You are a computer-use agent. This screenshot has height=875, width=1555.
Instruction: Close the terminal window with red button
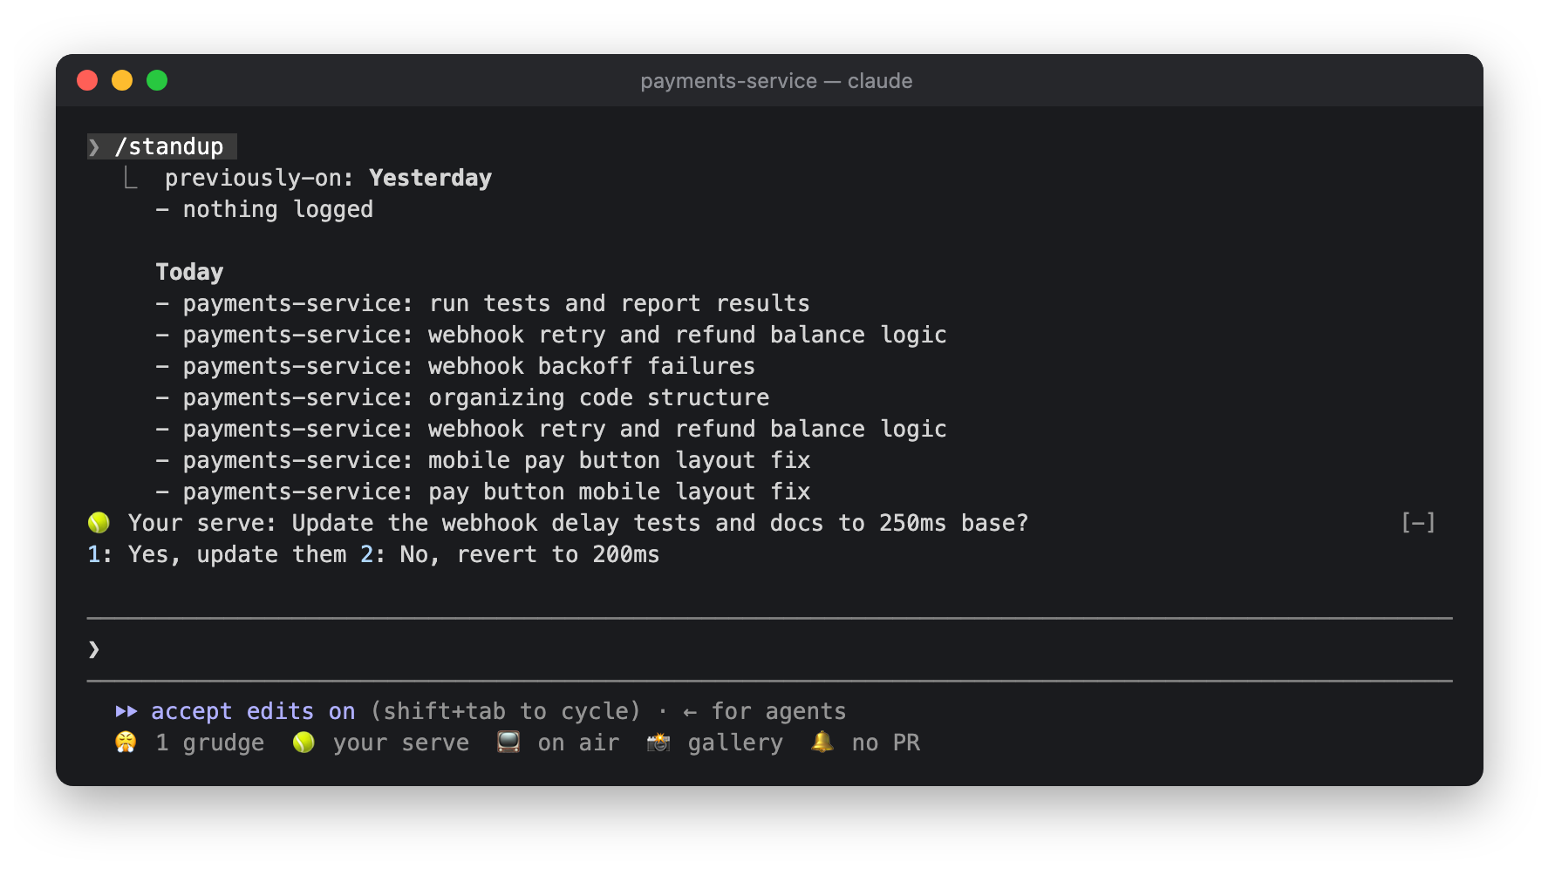click(87, 80)
